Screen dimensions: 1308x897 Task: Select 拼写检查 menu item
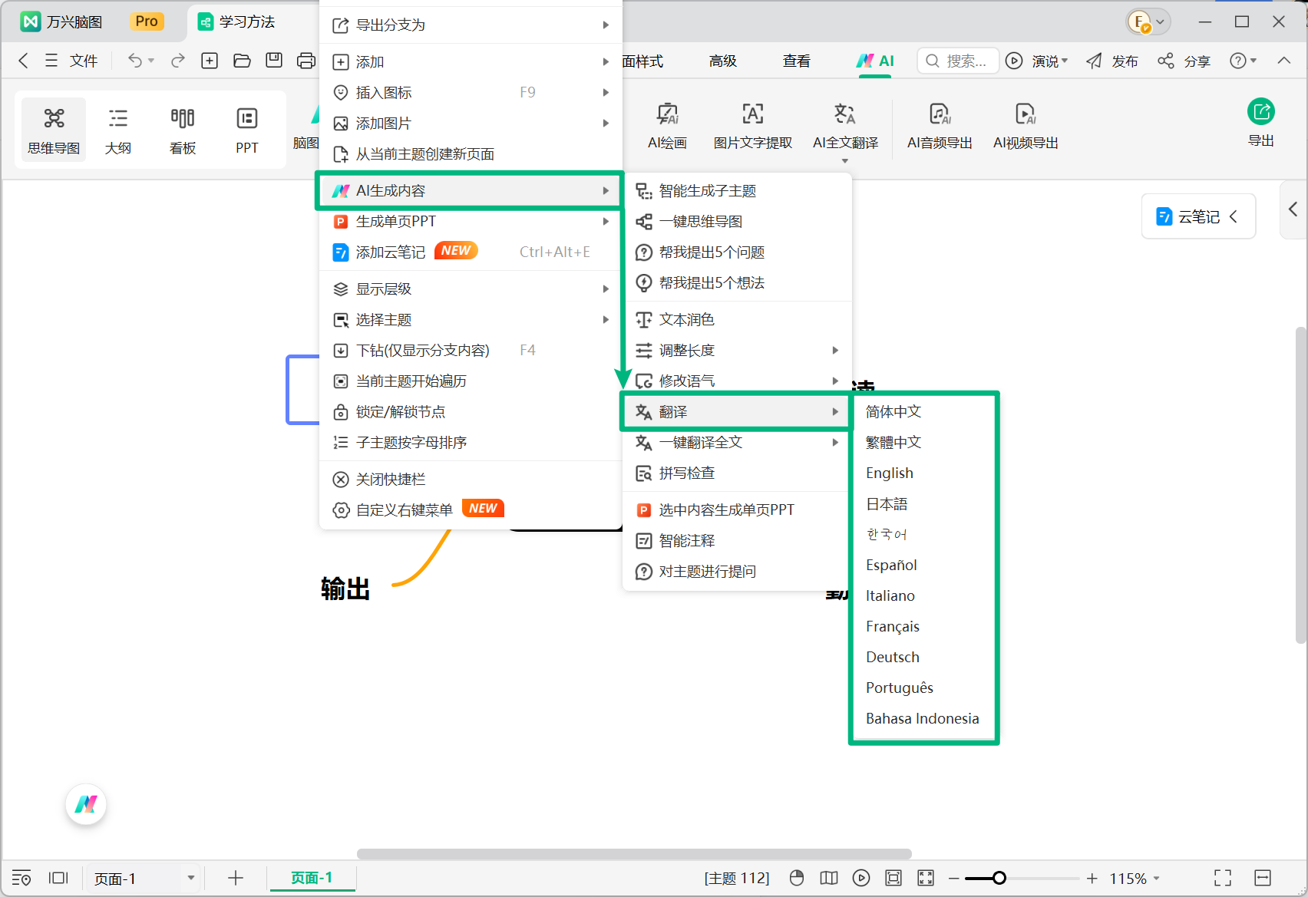[x=738, y=473]
